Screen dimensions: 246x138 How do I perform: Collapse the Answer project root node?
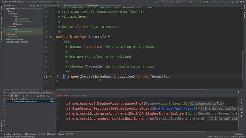pyautogui.click(x=4, y=8)
